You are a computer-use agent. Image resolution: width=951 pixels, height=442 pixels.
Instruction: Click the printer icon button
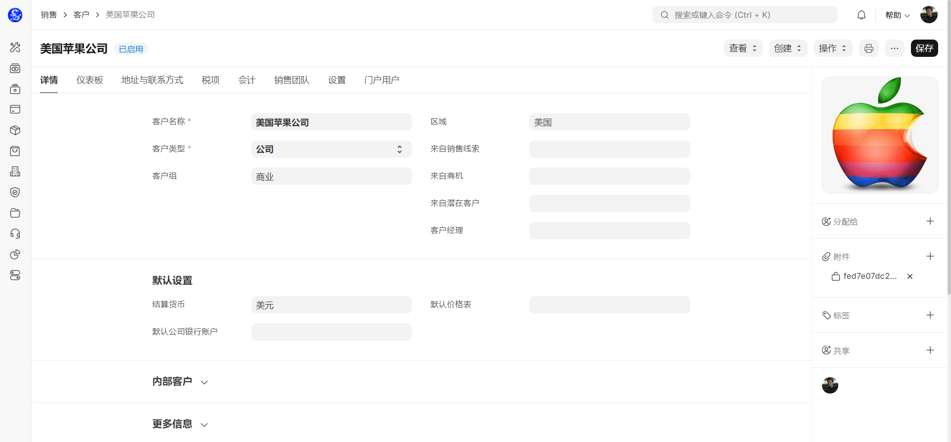(869, 48)
